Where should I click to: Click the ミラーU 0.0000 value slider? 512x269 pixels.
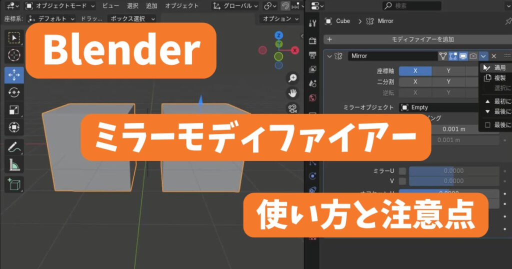click(454, 170)
